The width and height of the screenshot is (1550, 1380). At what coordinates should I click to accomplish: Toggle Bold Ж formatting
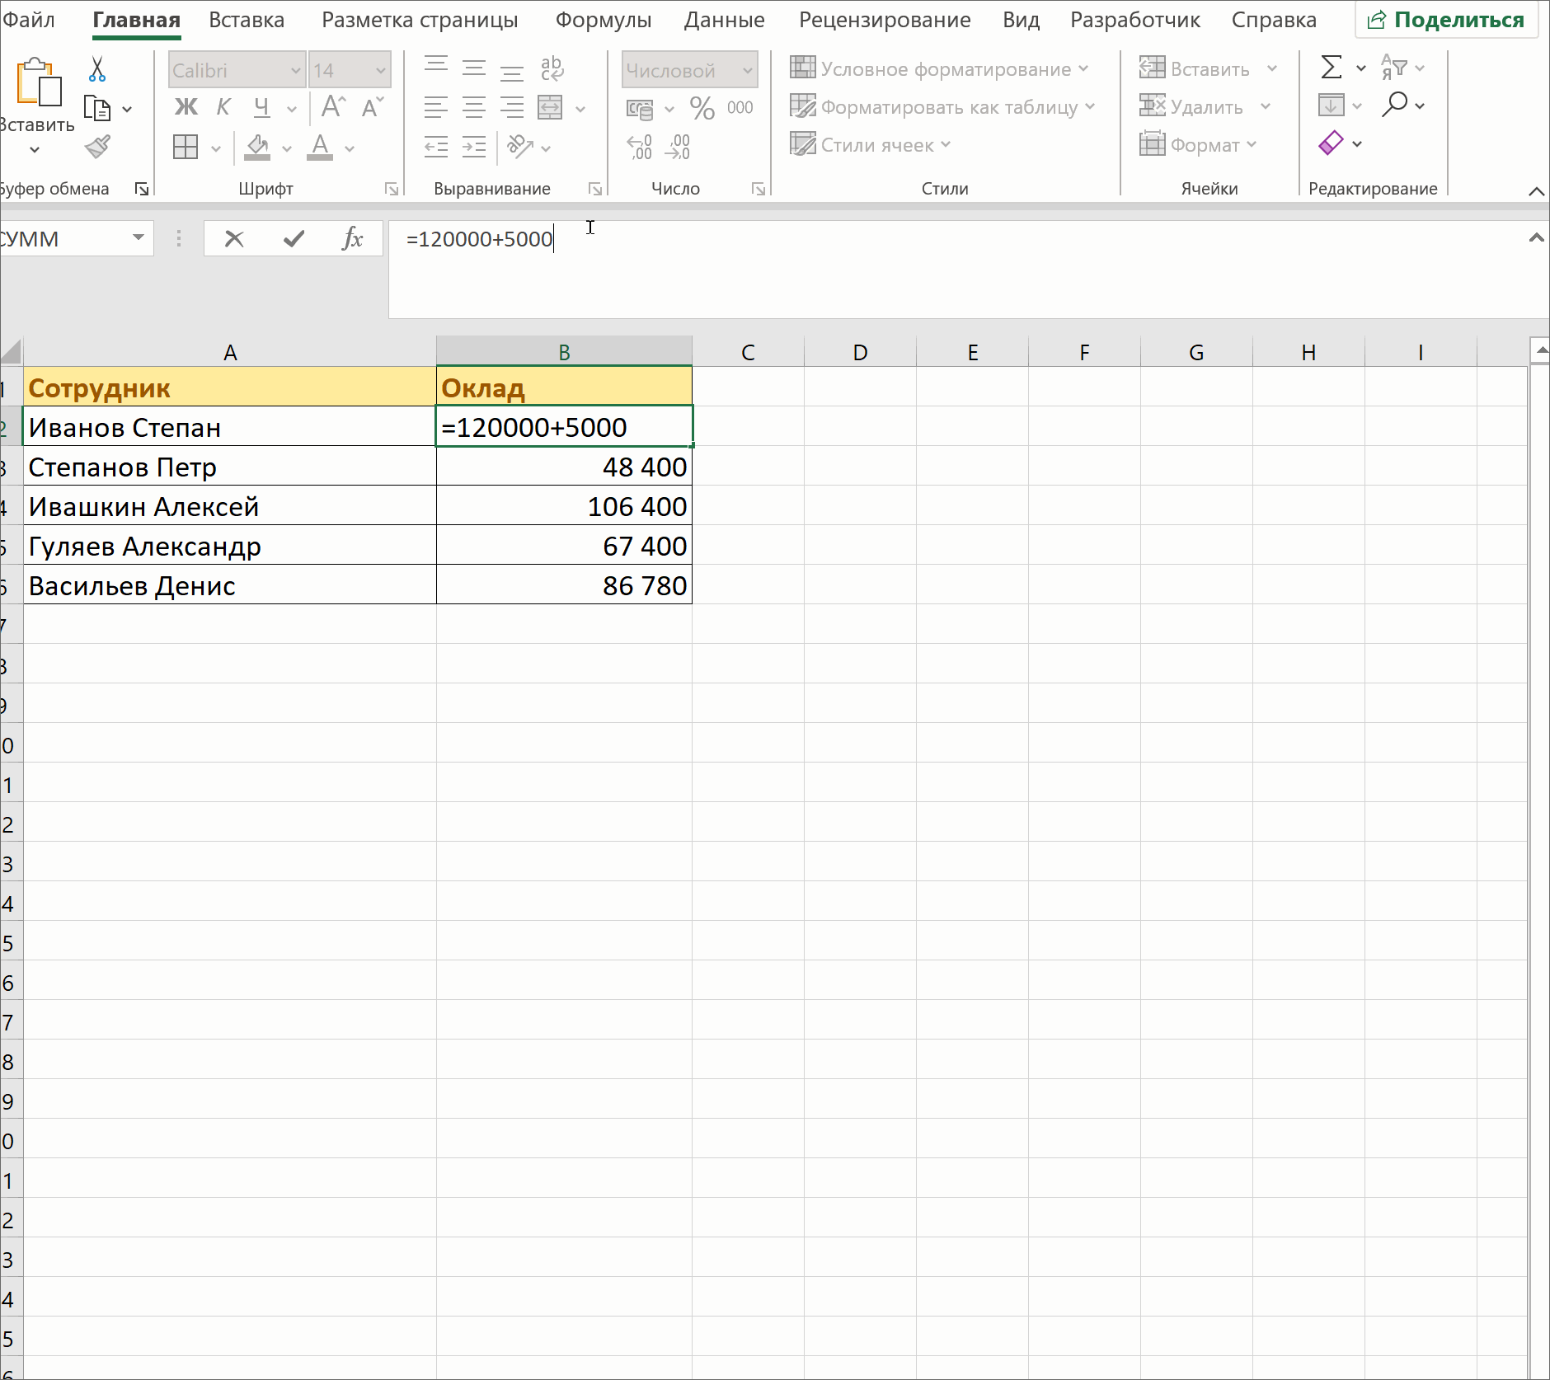pos(186,107)
